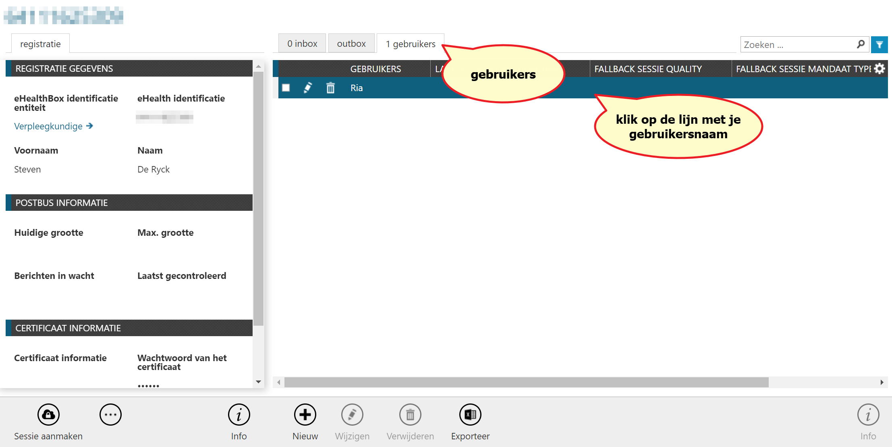
Task: Click the magnifier search icon
Action: tap(861, 44)
